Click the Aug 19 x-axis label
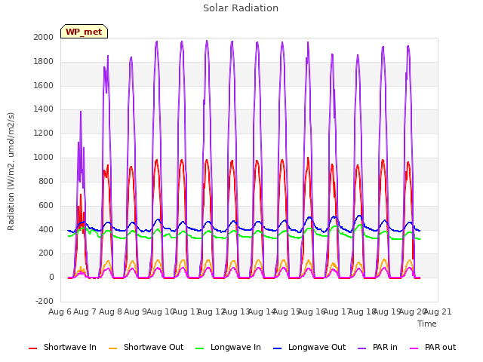 pyautogui.click(x=387, y=311)
